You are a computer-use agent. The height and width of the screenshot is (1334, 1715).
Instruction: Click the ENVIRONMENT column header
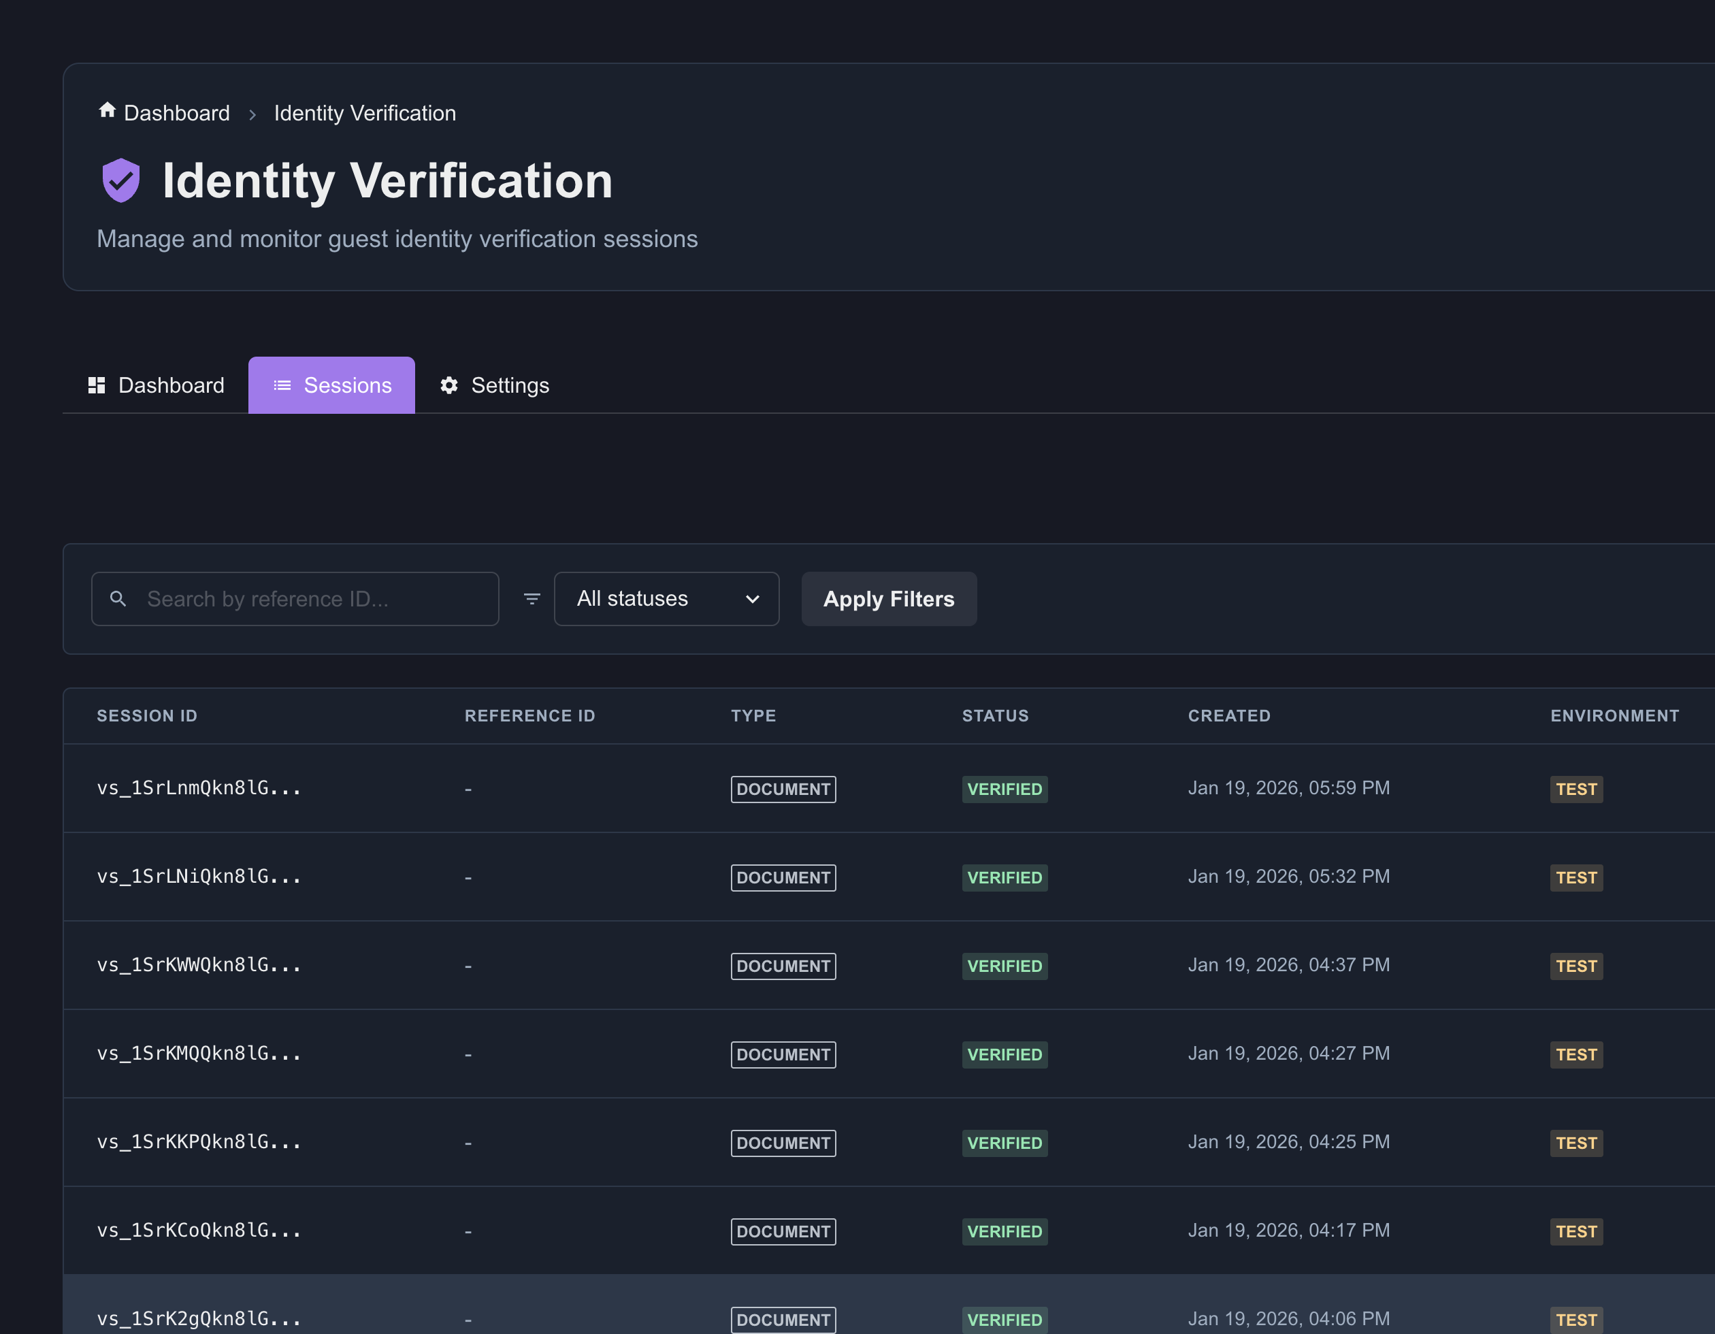pyautogui.click(x=1614, y=716)
